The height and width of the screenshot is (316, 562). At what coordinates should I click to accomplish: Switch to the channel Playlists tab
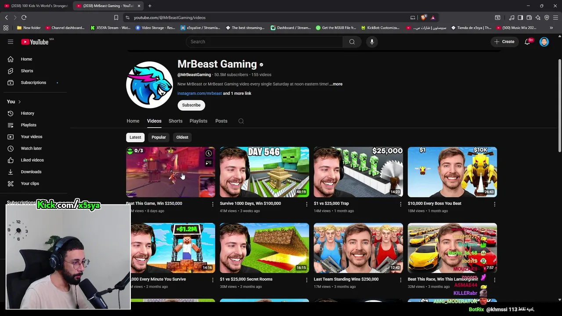[198, 121]
